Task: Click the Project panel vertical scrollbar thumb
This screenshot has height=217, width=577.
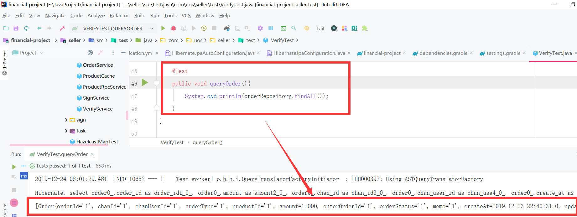Action: [x=127, y=115]
